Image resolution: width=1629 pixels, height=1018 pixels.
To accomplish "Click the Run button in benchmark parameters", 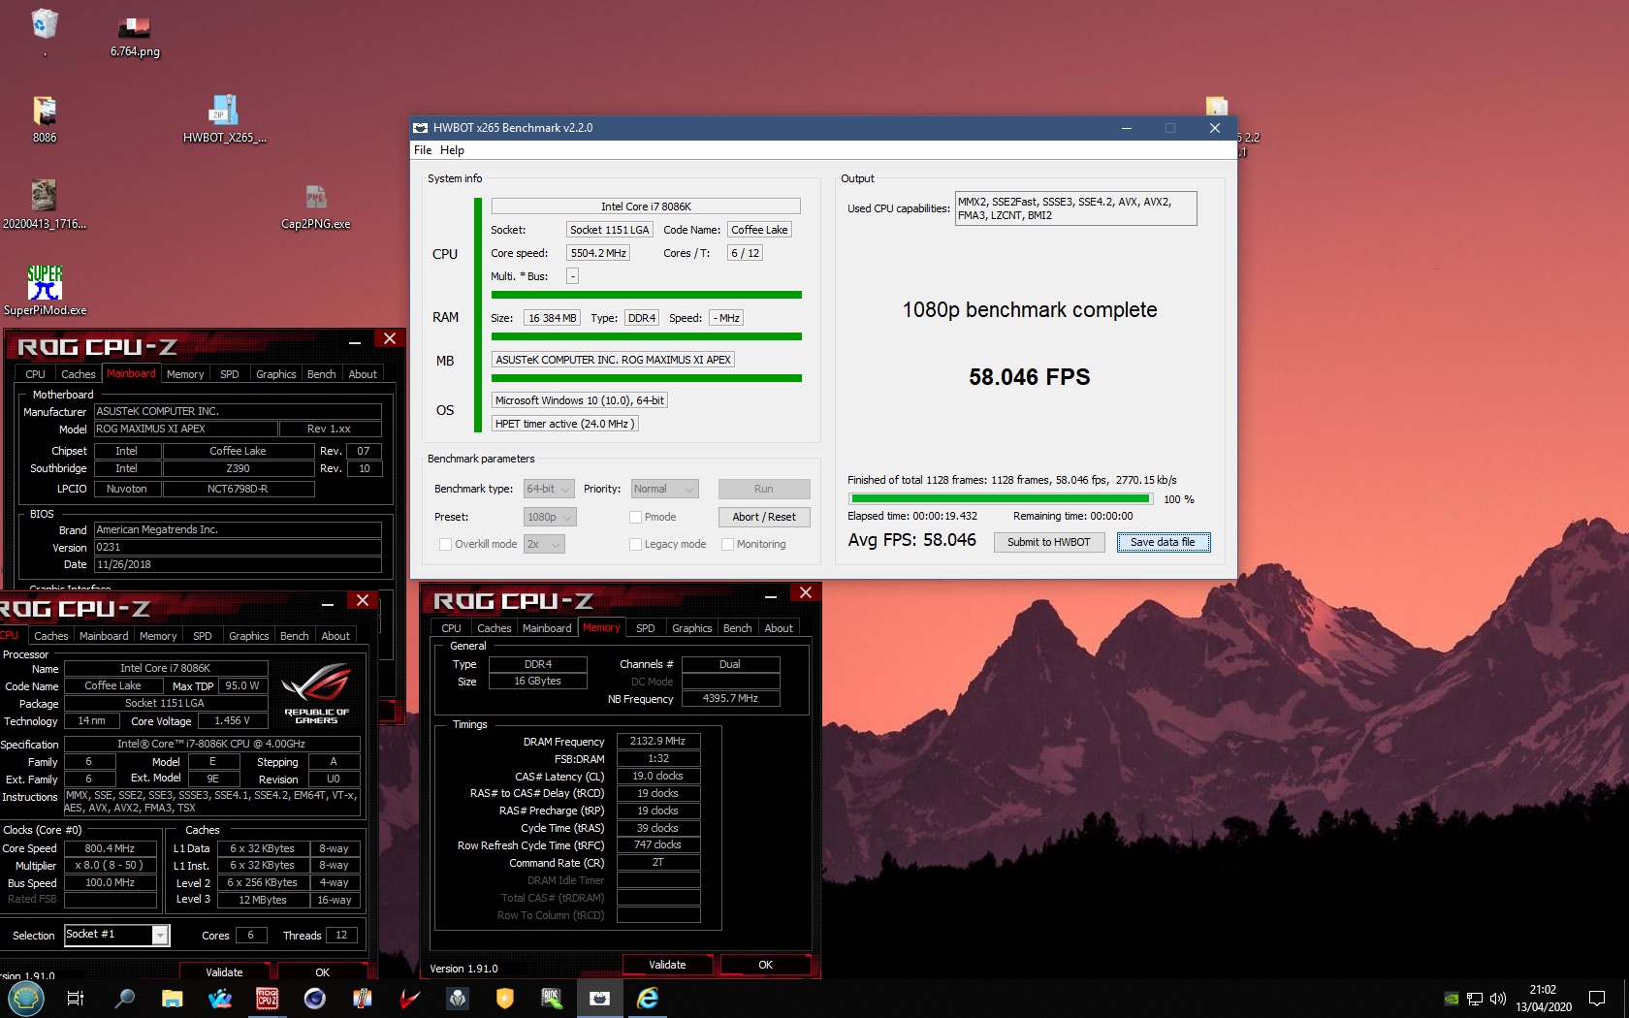I will [764, 490].
